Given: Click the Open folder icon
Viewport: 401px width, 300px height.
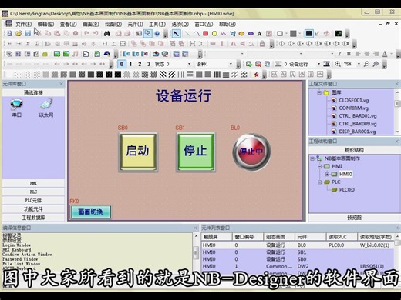Looking at the screenshot, I should (19, 33).
